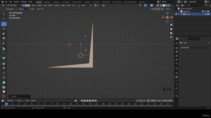Click the Pan view hand icon
The width and height of the screenshot is (211, 118).
tap(171, 29)
